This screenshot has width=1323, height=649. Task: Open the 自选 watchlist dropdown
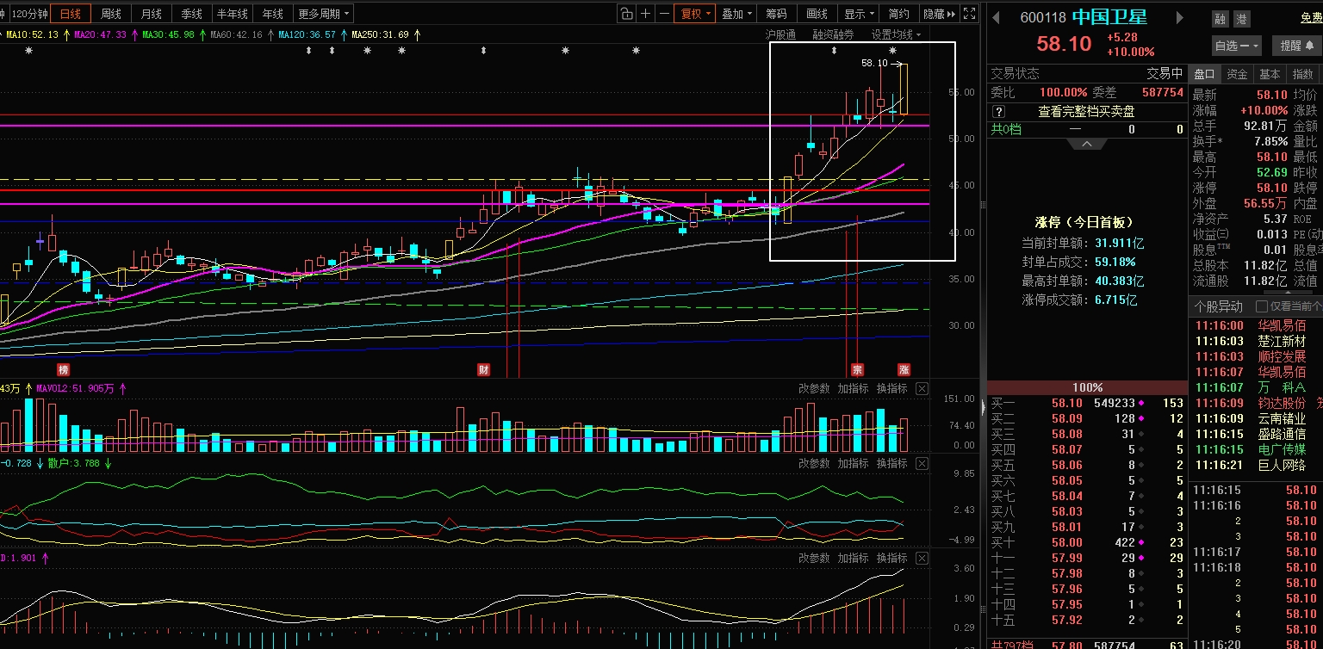point(1237,46)
